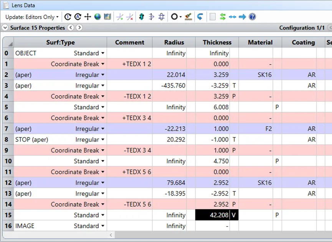This screenshot has height=242, width=332.
Task: Select the Radius cell of surface 7
Action: pyautogui.click(x=173, y=129)
